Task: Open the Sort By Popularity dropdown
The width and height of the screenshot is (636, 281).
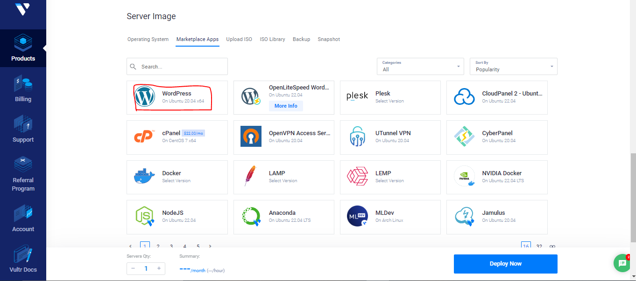Action: [513, 67]
